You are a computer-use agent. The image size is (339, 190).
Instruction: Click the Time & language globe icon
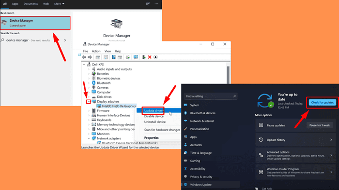[185, 153]
